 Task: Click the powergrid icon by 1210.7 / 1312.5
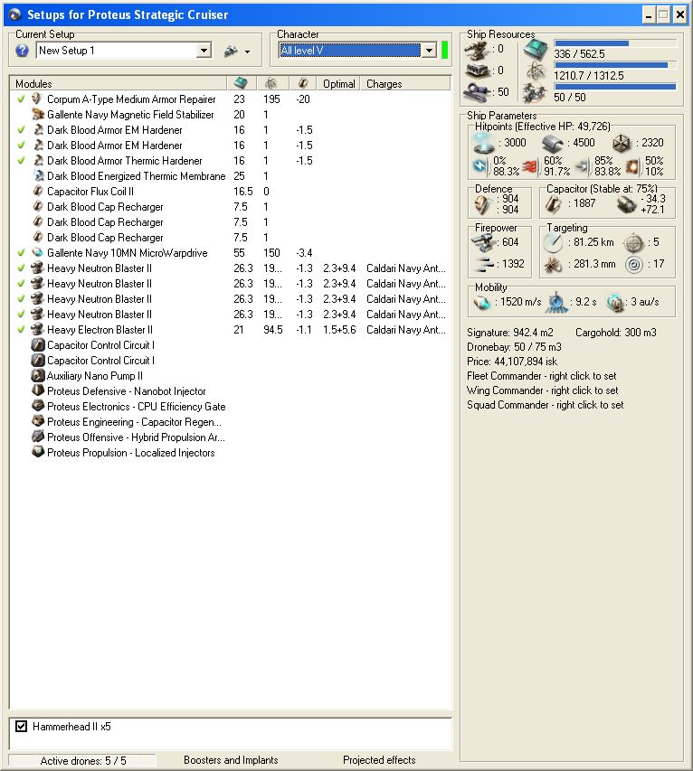coord(535,71)
